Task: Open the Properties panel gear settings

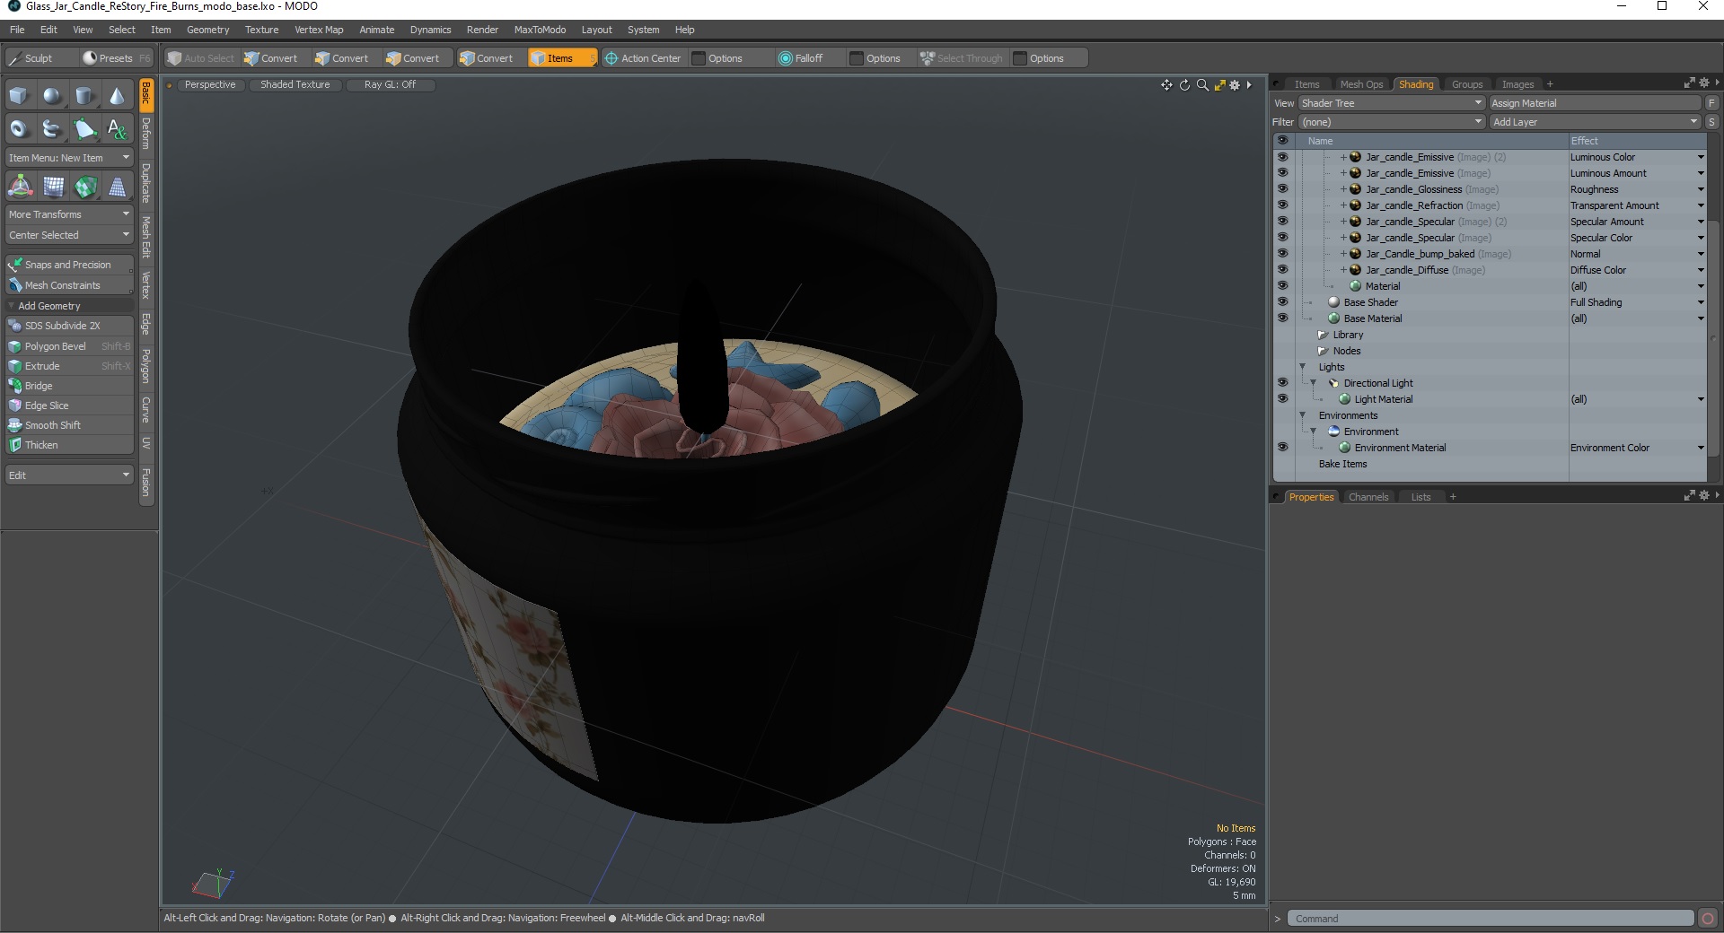Action: coord(1703,495)
